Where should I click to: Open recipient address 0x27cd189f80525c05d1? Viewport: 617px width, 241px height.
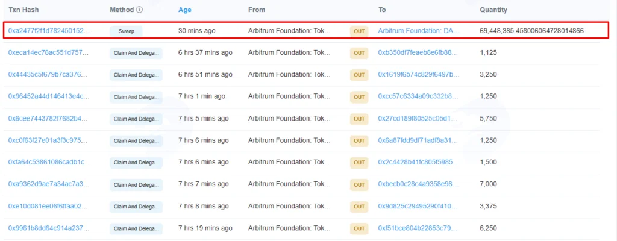coord(418,118)
